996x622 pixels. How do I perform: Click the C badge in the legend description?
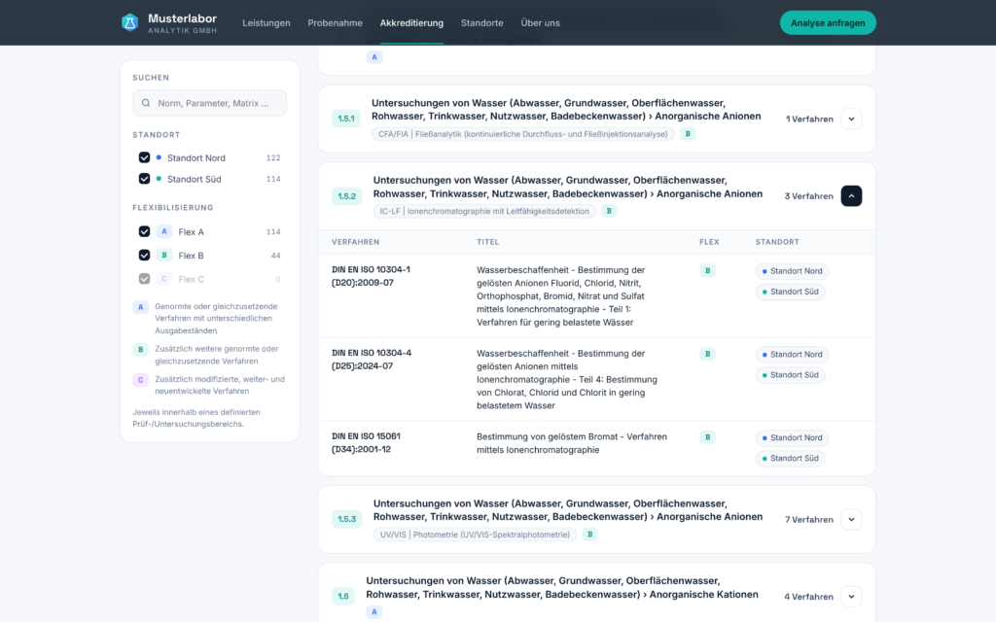pyautogui.click(x=140, y=380)
